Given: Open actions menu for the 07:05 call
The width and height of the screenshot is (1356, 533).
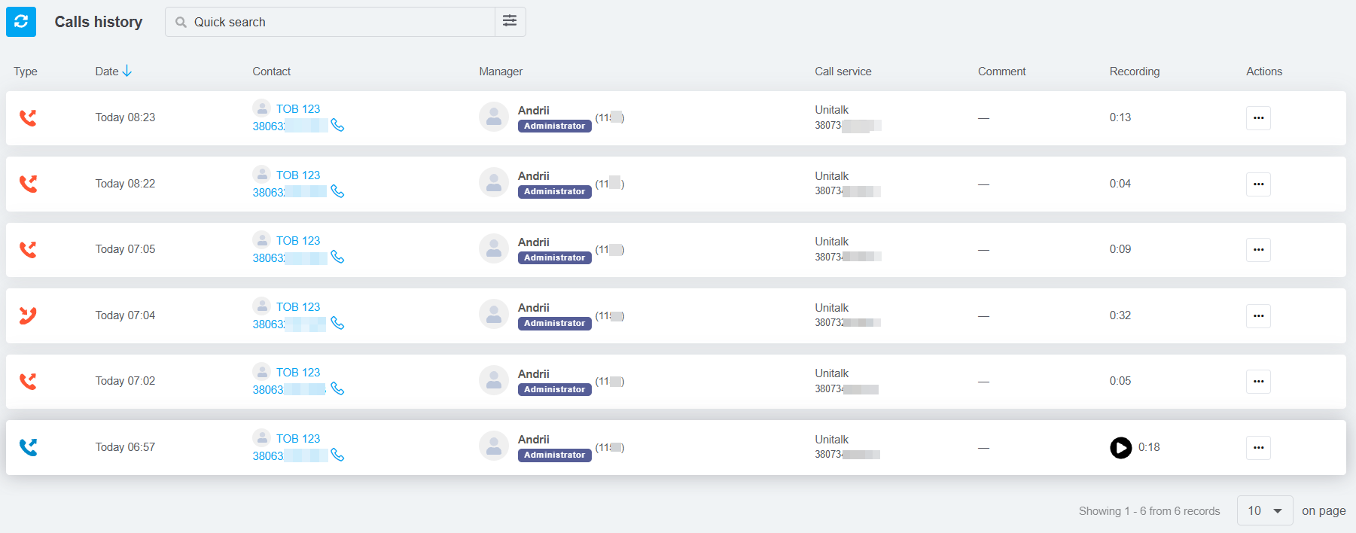Looking at the screenshot, I should [1258, 250].
